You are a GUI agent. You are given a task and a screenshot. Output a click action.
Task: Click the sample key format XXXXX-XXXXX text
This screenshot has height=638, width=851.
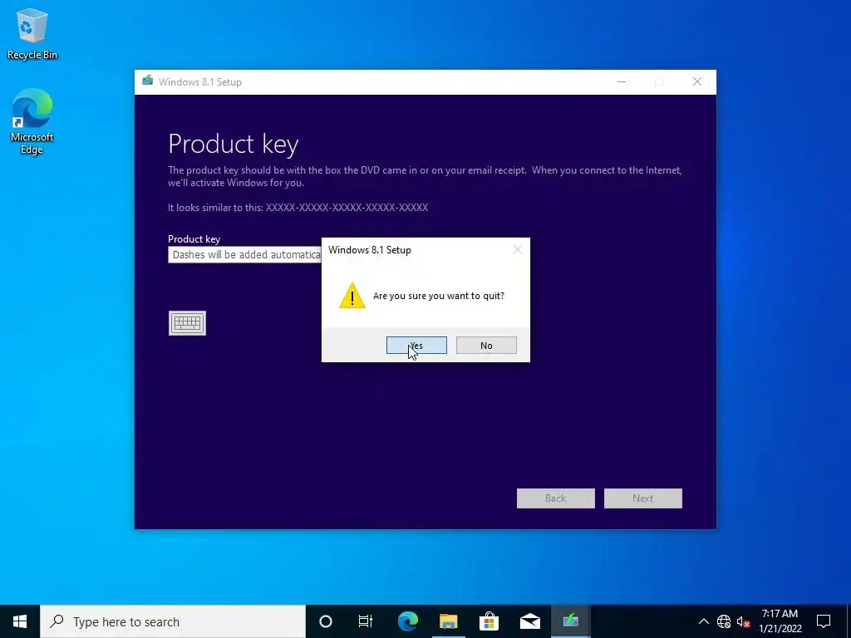[347, 207]
